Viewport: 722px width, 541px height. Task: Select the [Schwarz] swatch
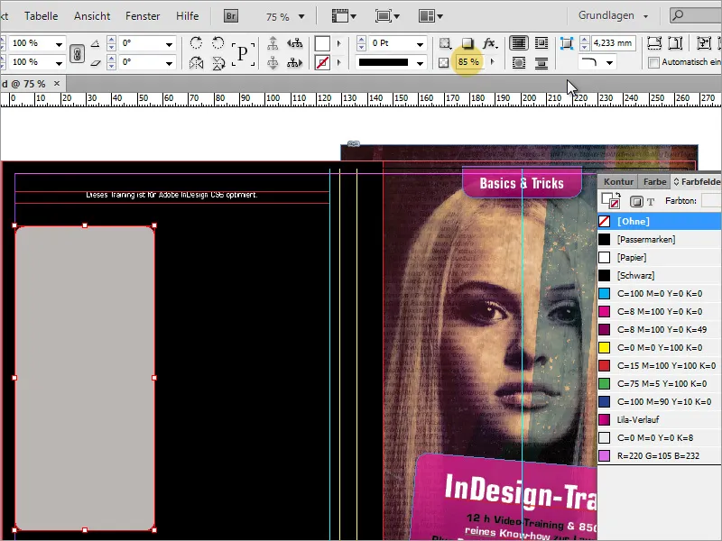pos(660,276)
